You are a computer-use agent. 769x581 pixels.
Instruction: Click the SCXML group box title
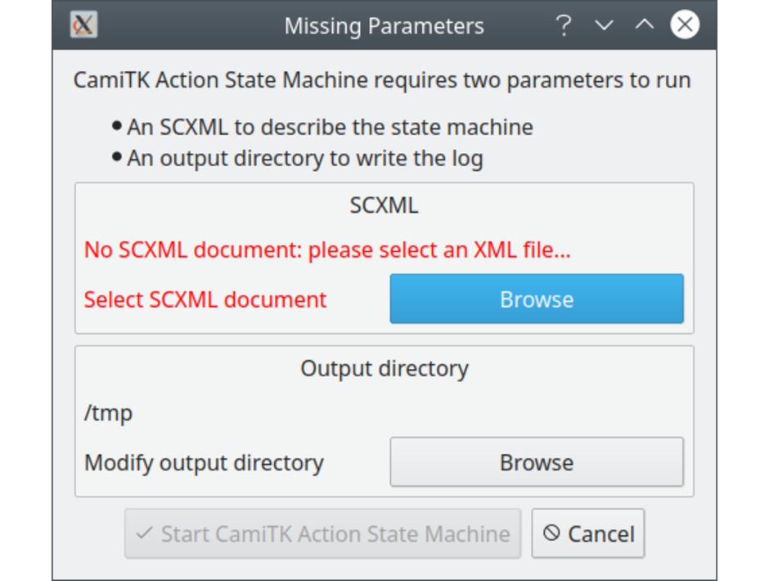click(384, 205)
